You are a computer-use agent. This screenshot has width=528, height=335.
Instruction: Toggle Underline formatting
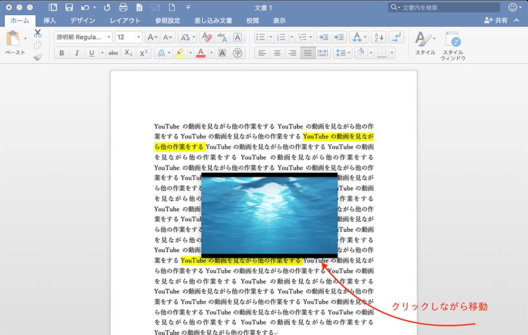(91, 53)
